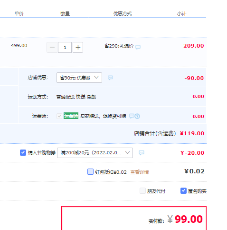Increase quantity with the plus button
Viewport: 227px width, 230px height.
click(78, 47)
